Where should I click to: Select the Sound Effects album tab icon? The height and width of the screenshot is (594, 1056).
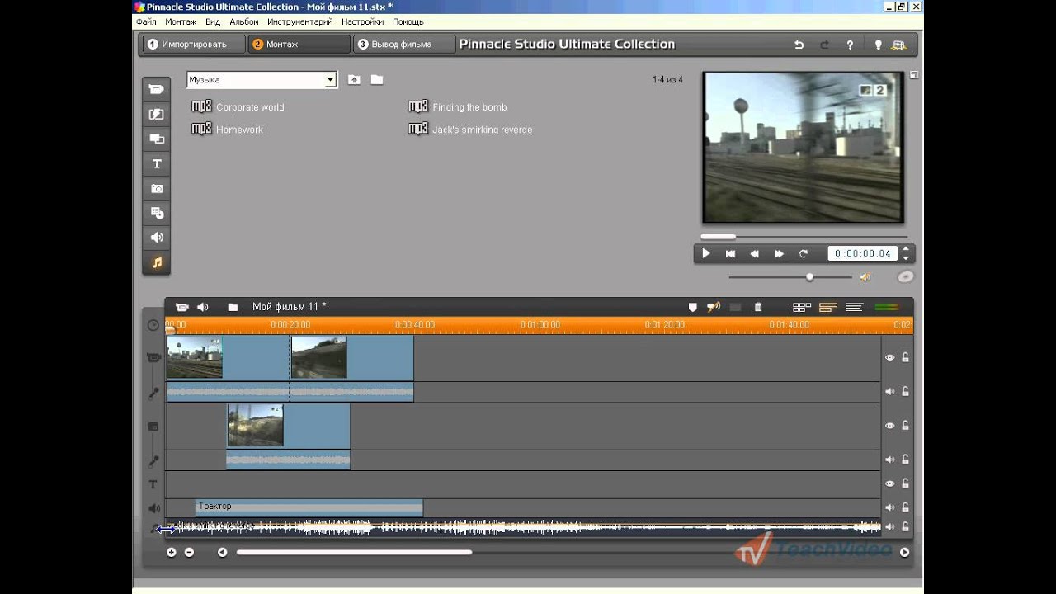(x=156, y=238)
